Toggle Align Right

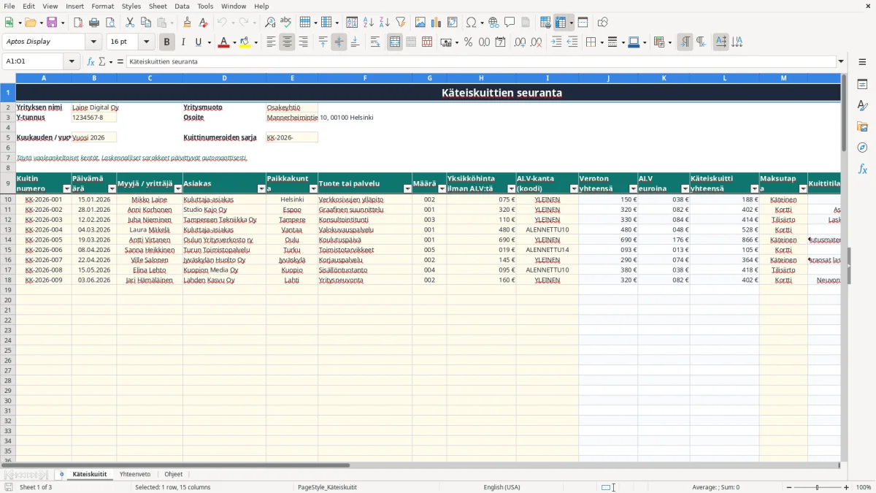click(303, 42)
